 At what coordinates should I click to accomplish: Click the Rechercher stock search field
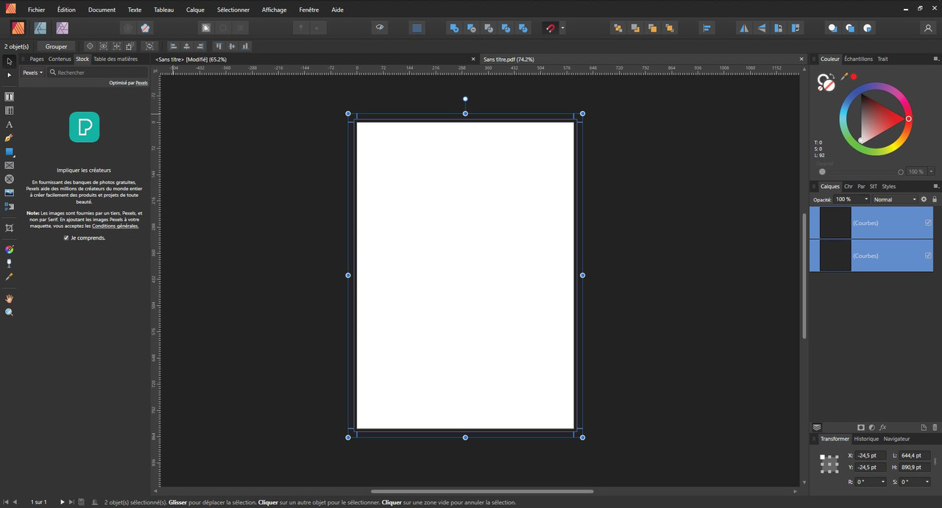coord(98,73)
